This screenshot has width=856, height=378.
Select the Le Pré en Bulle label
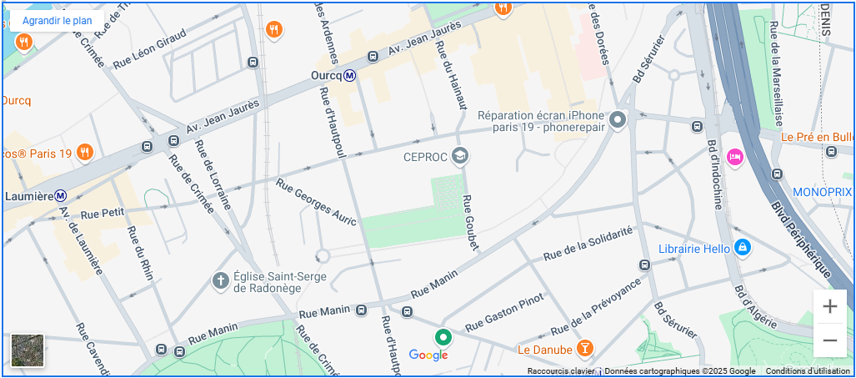coord(816,137)
